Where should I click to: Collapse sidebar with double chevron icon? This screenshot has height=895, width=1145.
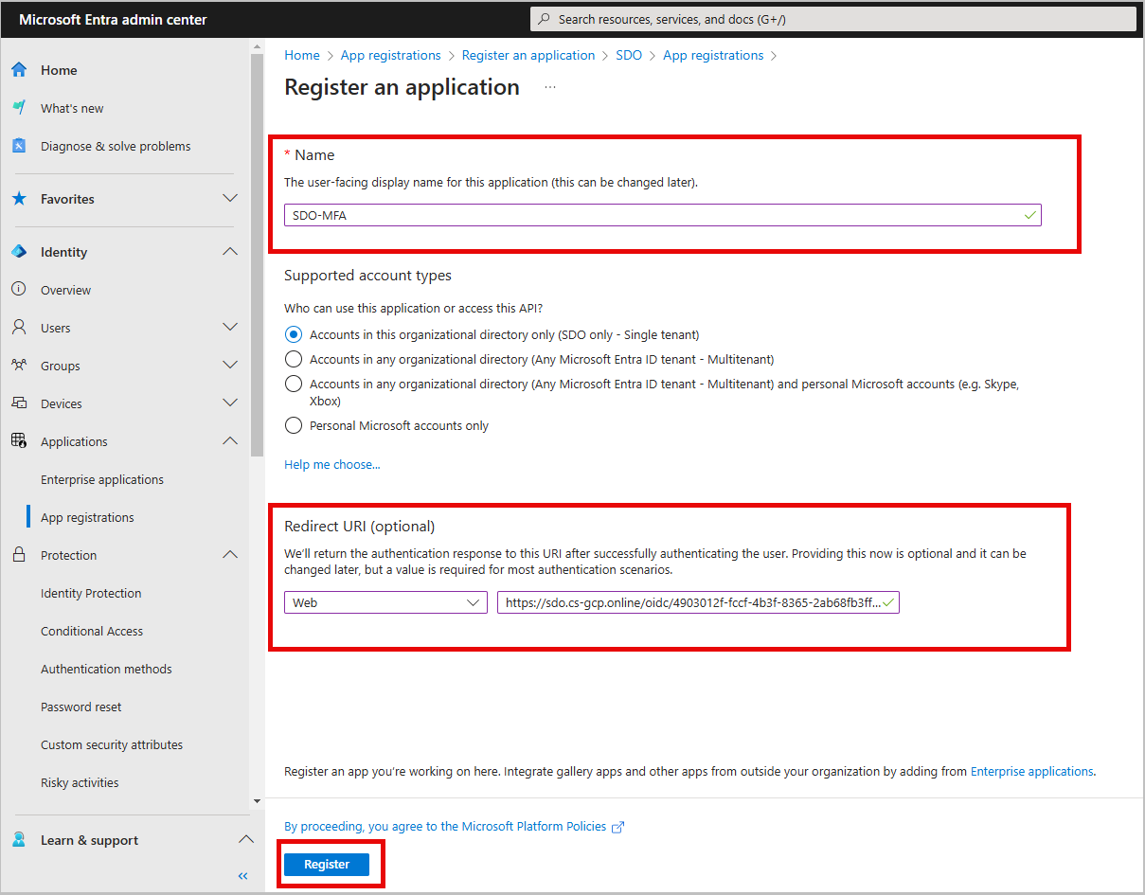tap(242, 876)
